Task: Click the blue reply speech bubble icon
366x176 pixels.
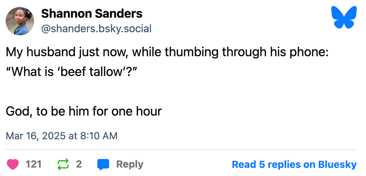Action: pos(103,164)
